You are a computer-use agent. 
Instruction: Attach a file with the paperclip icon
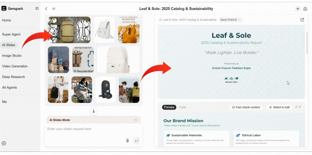coord(128,140)
